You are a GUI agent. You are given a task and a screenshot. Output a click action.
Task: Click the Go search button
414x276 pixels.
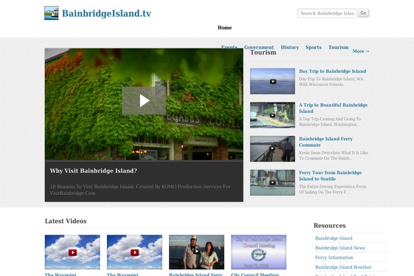[x=364, y=13]
